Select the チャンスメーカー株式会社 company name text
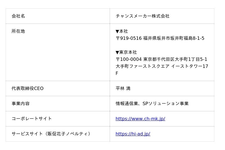225x150 pixels. (142, 16)
